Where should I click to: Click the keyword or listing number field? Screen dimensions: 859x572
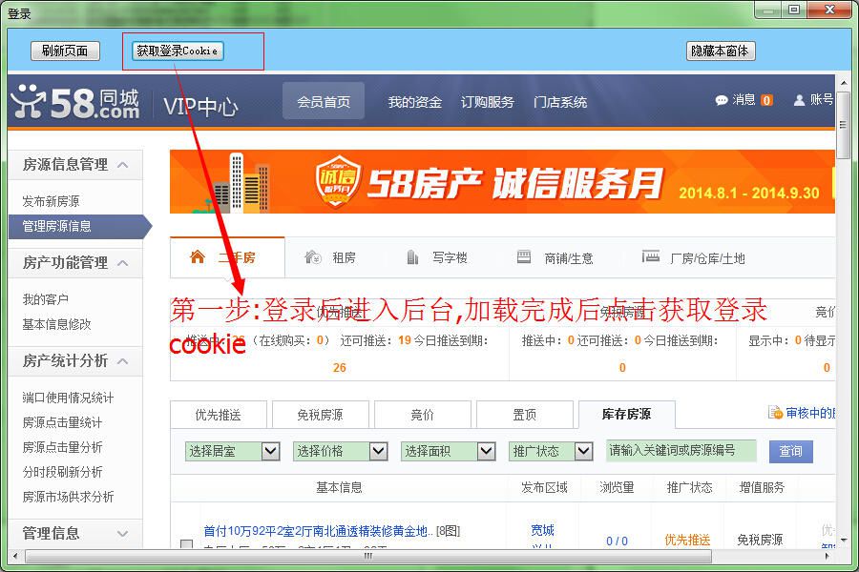[x=681, y=451]
